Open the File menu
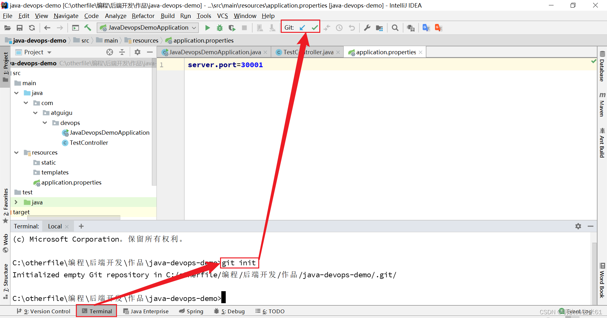 click(x=7, y=16)
